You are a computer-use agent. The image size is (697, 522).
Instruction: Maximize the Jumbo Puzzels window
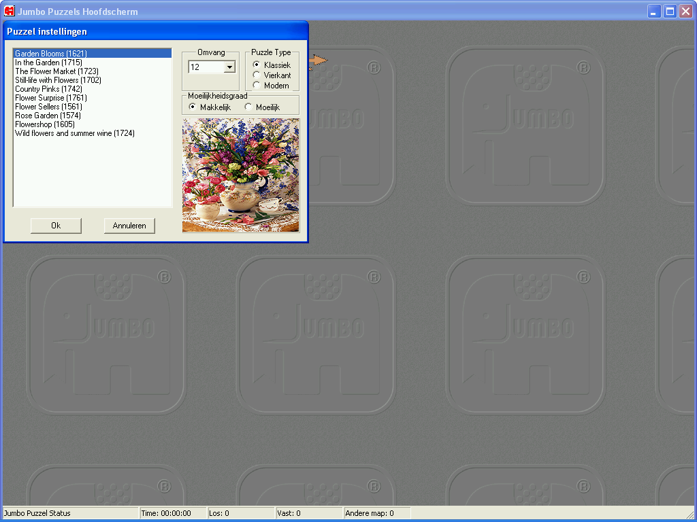pos(670,11)
